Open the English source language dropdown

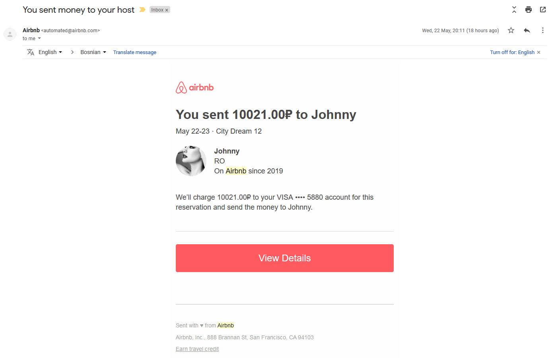pos(50,52)
